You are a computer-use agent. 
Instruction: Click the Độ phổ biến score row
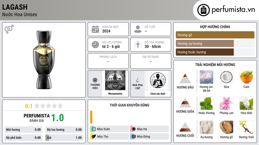click(23, 138)
